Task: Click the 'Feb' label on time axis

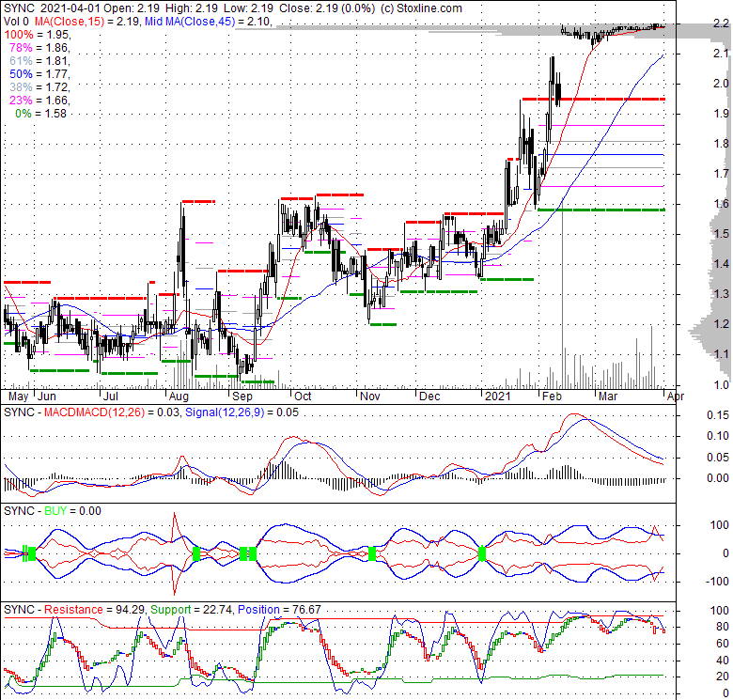Action: (552, 397)
